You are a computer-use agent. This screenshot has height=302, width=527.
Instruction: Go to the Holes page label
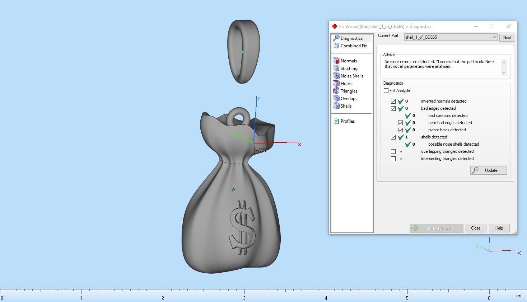346,84
